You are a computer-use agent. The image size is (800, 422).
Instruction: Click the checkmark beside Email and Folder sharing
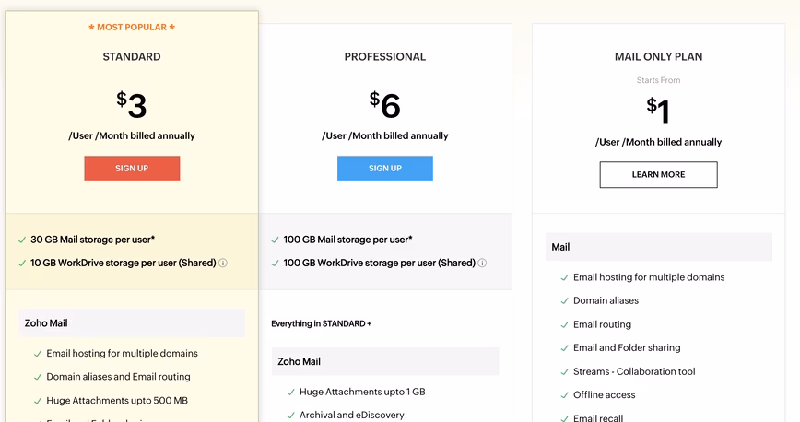pos(564,348)
